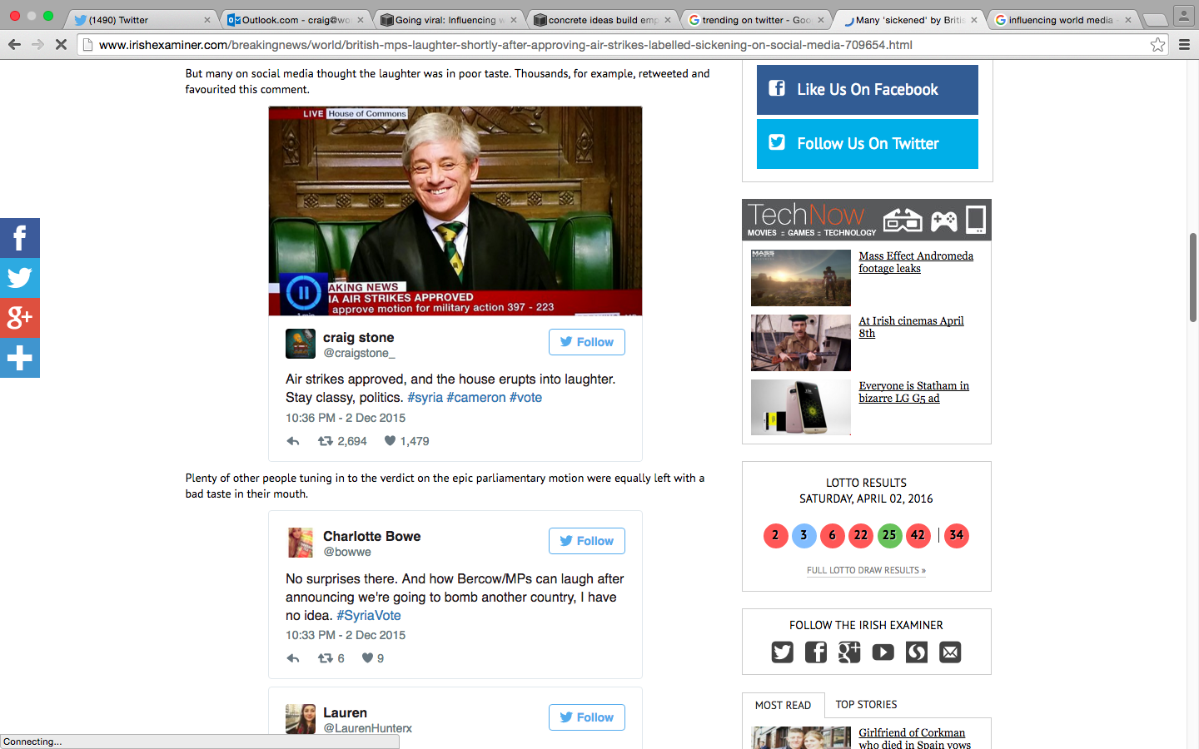Open Chrome hamburger menu
The width and height of the screenshot is (1199, 749).
pos(1184,45)
